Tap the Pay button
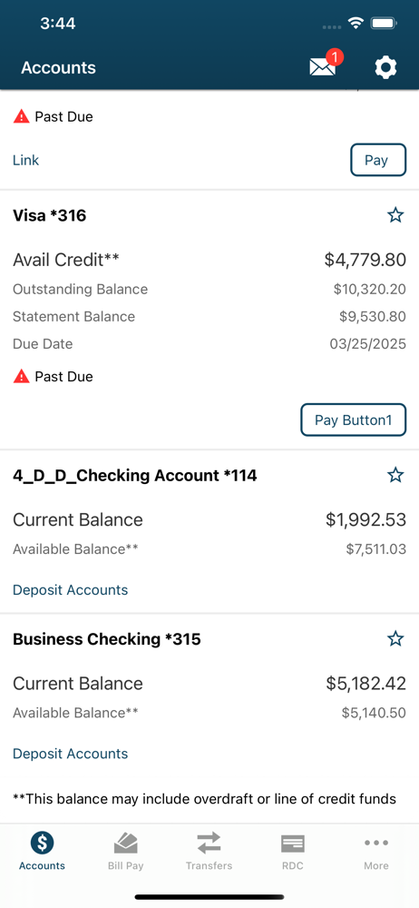 point(378,160)
